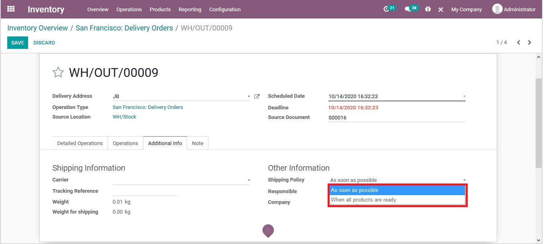Click the Weight value 0.01 kg

(x=122, y=202)
